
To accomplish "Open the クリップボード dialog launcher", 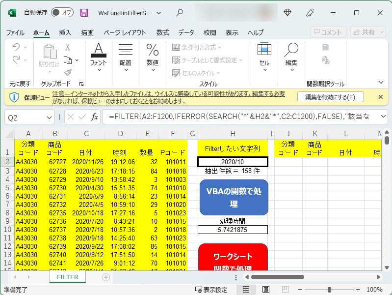I will pos(81,84).
